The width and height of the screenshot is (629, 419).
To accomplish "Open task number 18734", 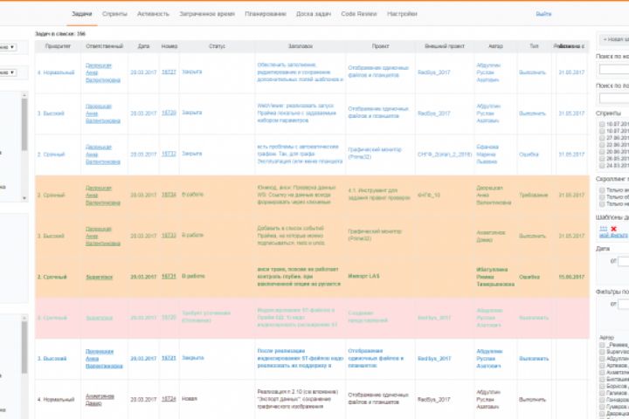I will 169,195.
